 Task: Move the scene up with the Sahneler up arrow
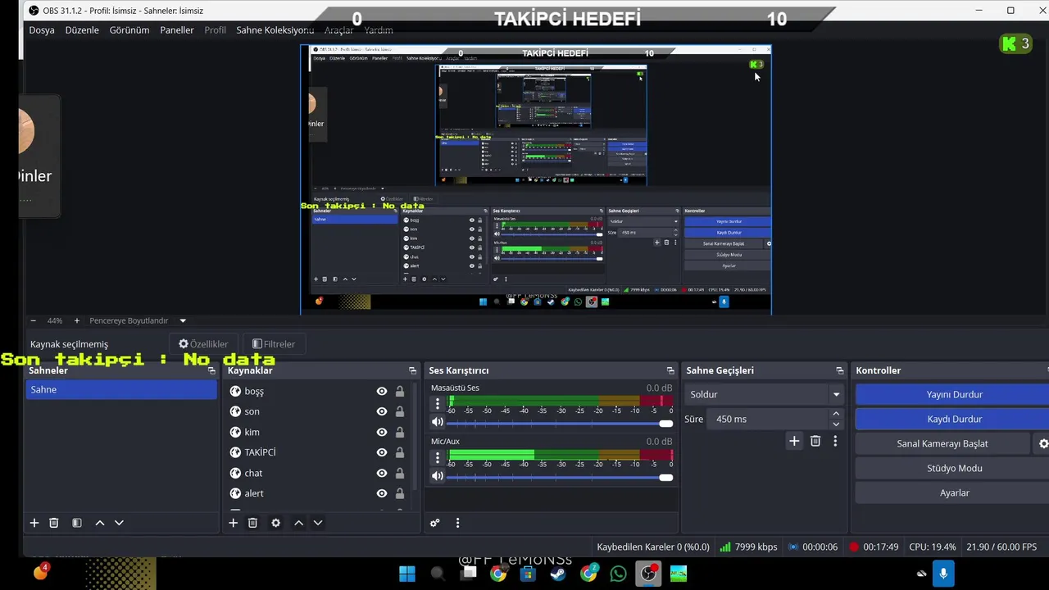coord(100,523)
